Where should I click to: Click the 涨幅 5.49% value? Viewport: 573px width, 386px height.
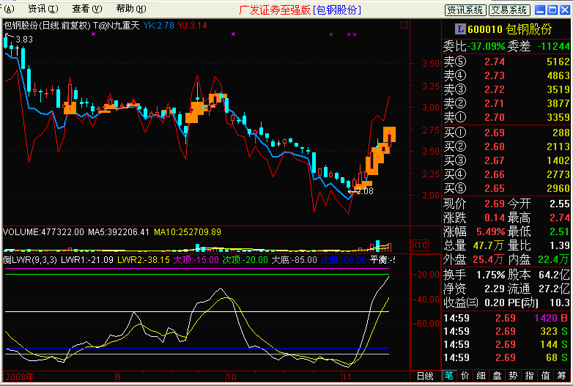tap(491, 231)
